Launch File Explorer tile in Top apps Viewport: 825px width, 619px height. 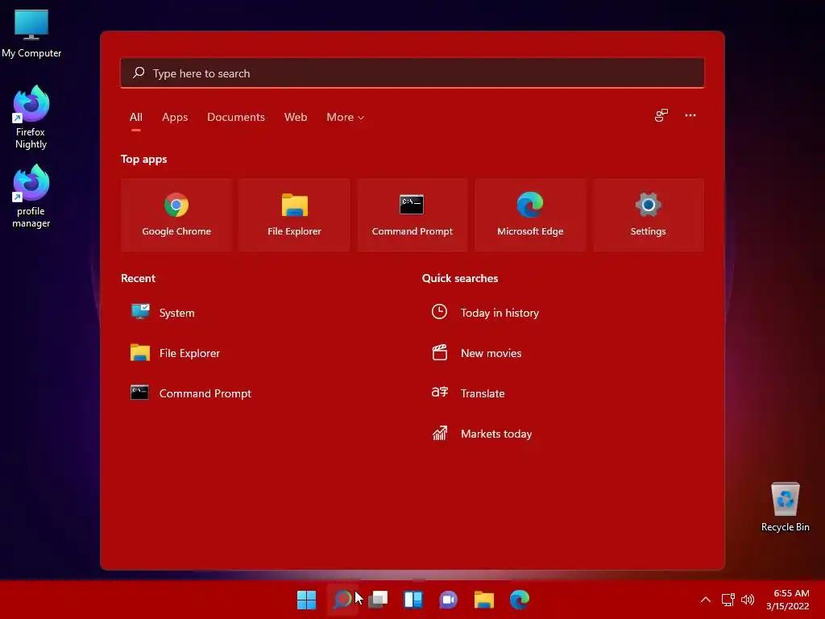click(294, 214)
